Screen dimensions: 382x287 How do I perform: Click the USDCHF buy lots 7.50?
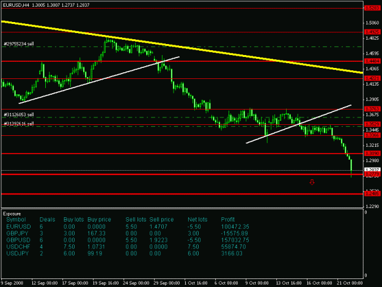click(x=69, y=247)
